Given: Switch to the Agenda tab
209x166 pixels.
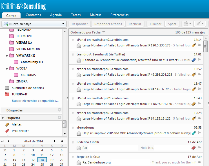Looking at the screenshot, I should coord(56,15).
